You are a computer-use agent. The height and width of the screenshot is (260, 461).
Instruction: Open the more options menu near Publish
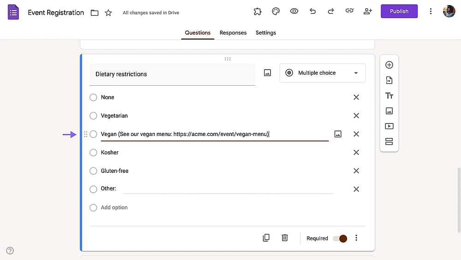coord(431,11)
